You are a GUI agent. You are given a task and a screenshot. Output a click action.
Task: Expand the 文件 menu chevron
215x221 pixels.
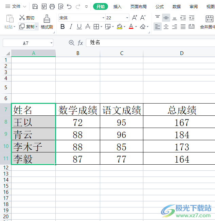[24, 7]
